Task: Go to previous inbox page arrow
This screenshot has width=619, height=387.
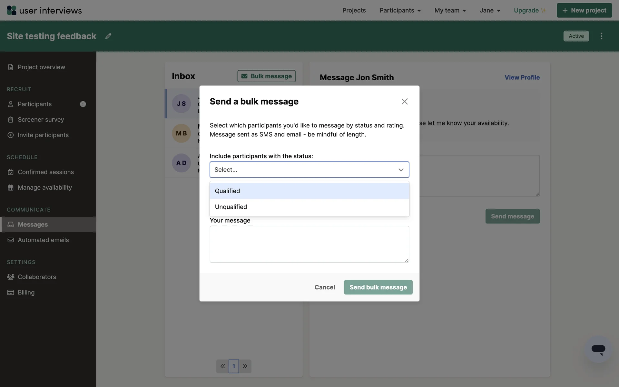Action: tap(222, 366)
